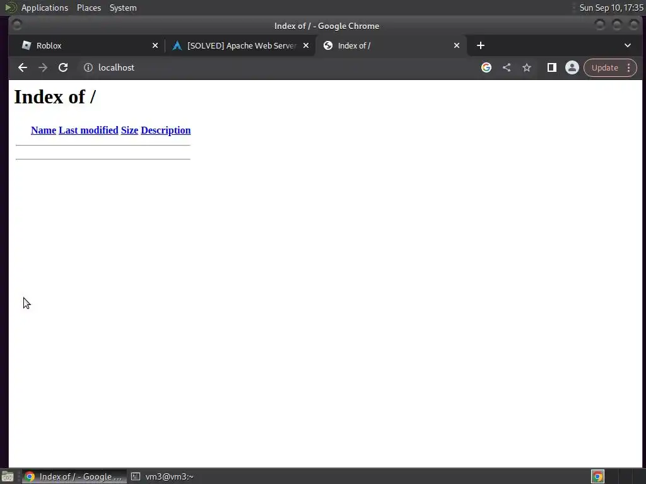Close the Index of / tab

coord(457,45)
